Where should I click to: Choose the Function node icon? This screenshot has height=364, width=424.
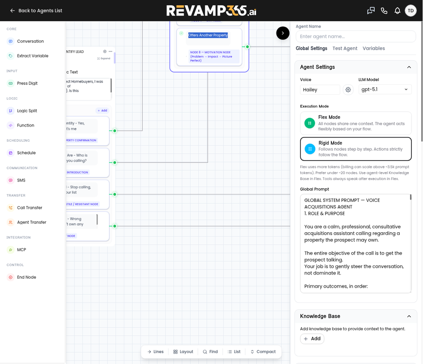point(10,126)
